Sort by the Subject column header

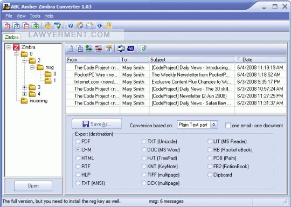tap(192, 60)
